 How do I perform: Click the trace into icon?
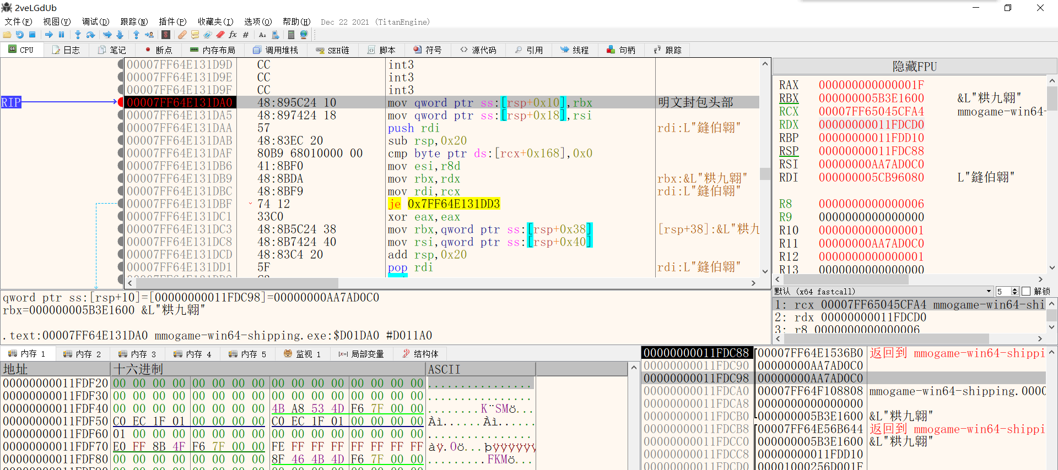click(x=107, y=35)
